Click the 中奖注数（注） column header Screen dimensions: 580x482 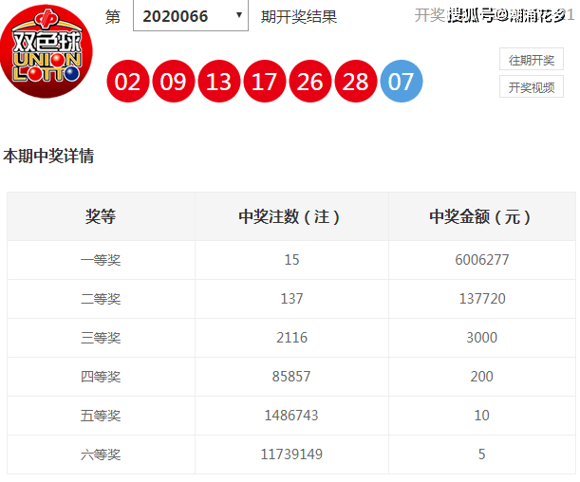290,216
